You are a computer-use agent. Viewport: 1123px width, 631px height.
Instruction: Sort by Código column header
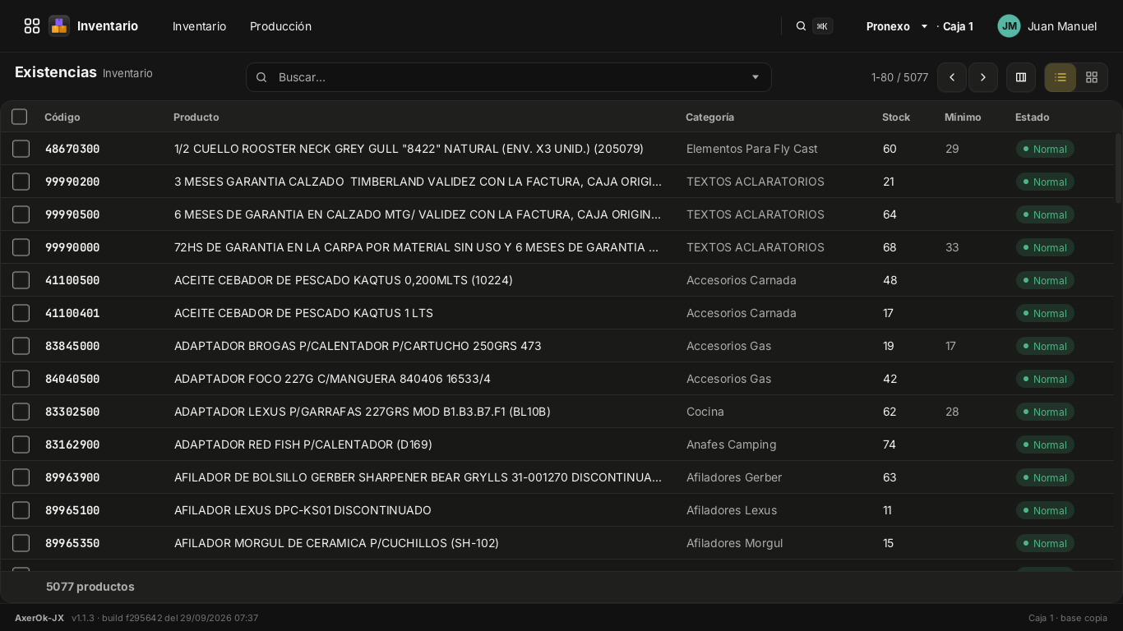click(62, 117)
